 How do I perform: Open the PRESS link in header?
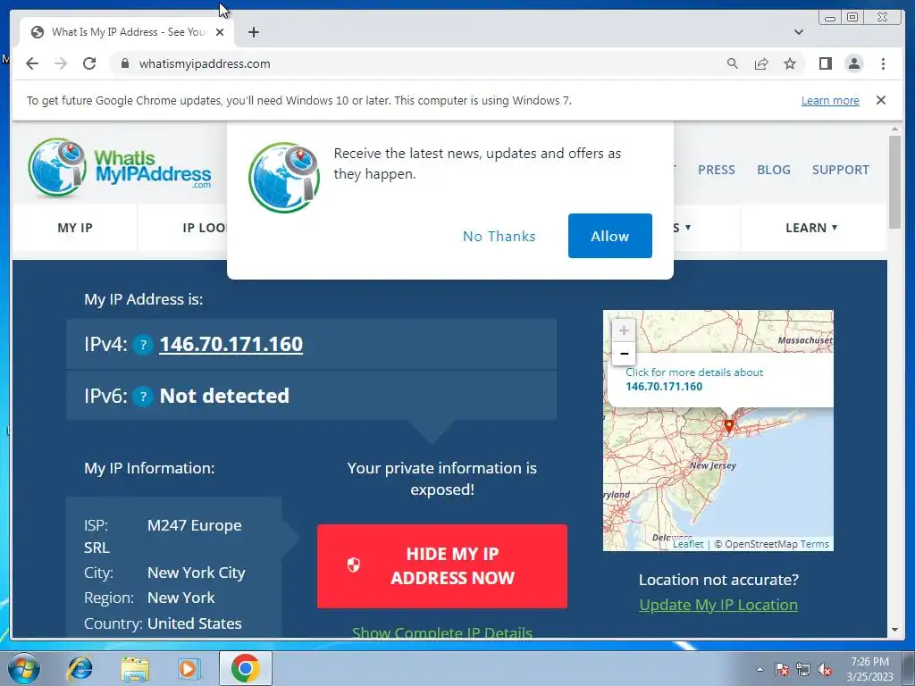tap(716, 170)
